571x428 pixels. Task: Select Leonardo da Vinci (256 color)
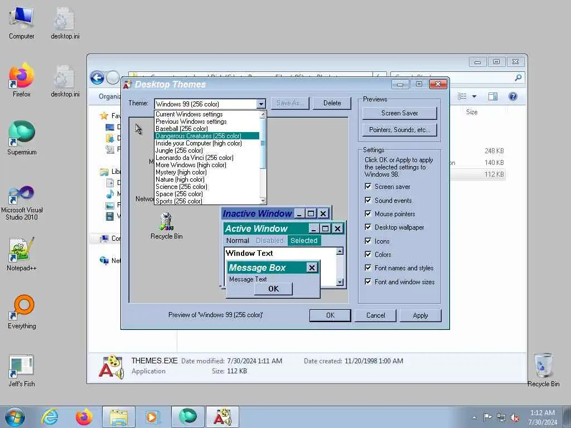(x=207, y=158)
